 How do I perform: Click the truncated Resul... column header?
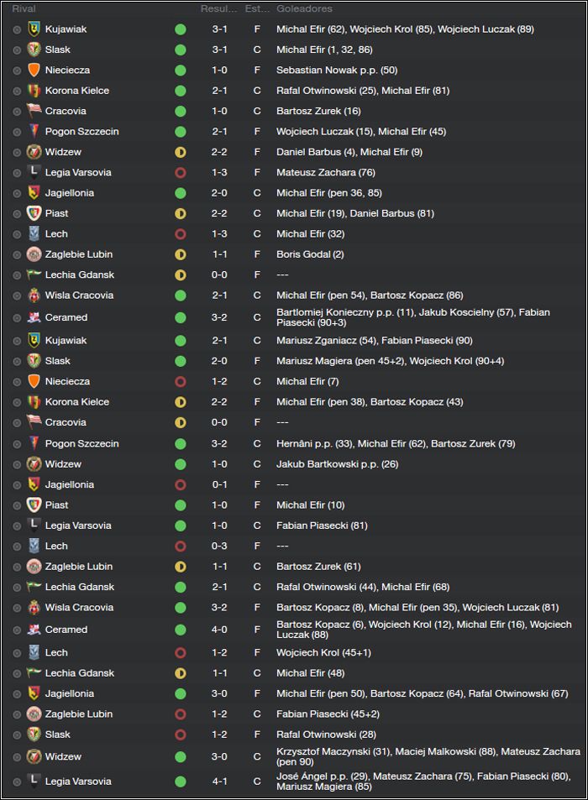pos(218,8)
